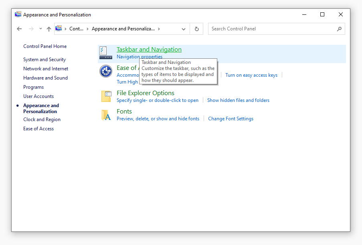Select Appearance and Personalization in sidebar
The height and width of the screenshot is (245, 362).
point(41,108)
